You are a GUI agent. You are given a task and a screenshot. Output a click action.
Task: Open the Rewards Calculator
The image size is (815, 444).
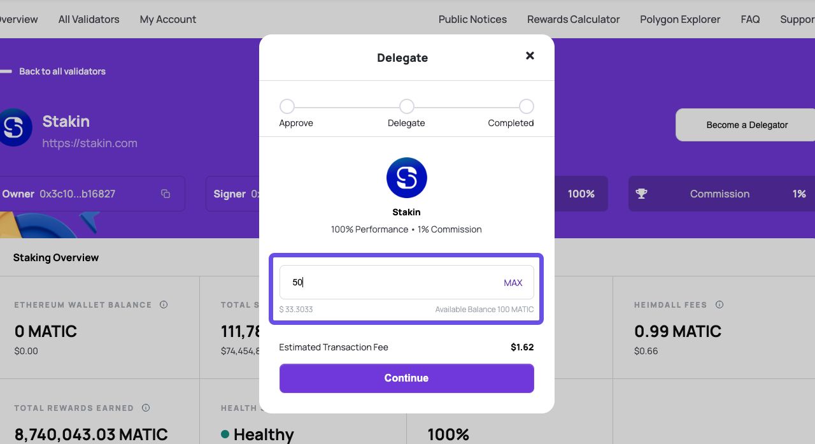tap(574, 19)
